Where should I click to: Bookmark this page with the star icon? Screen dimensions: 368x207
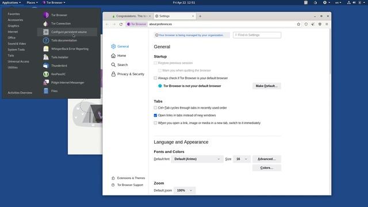(x=298, y=24)
